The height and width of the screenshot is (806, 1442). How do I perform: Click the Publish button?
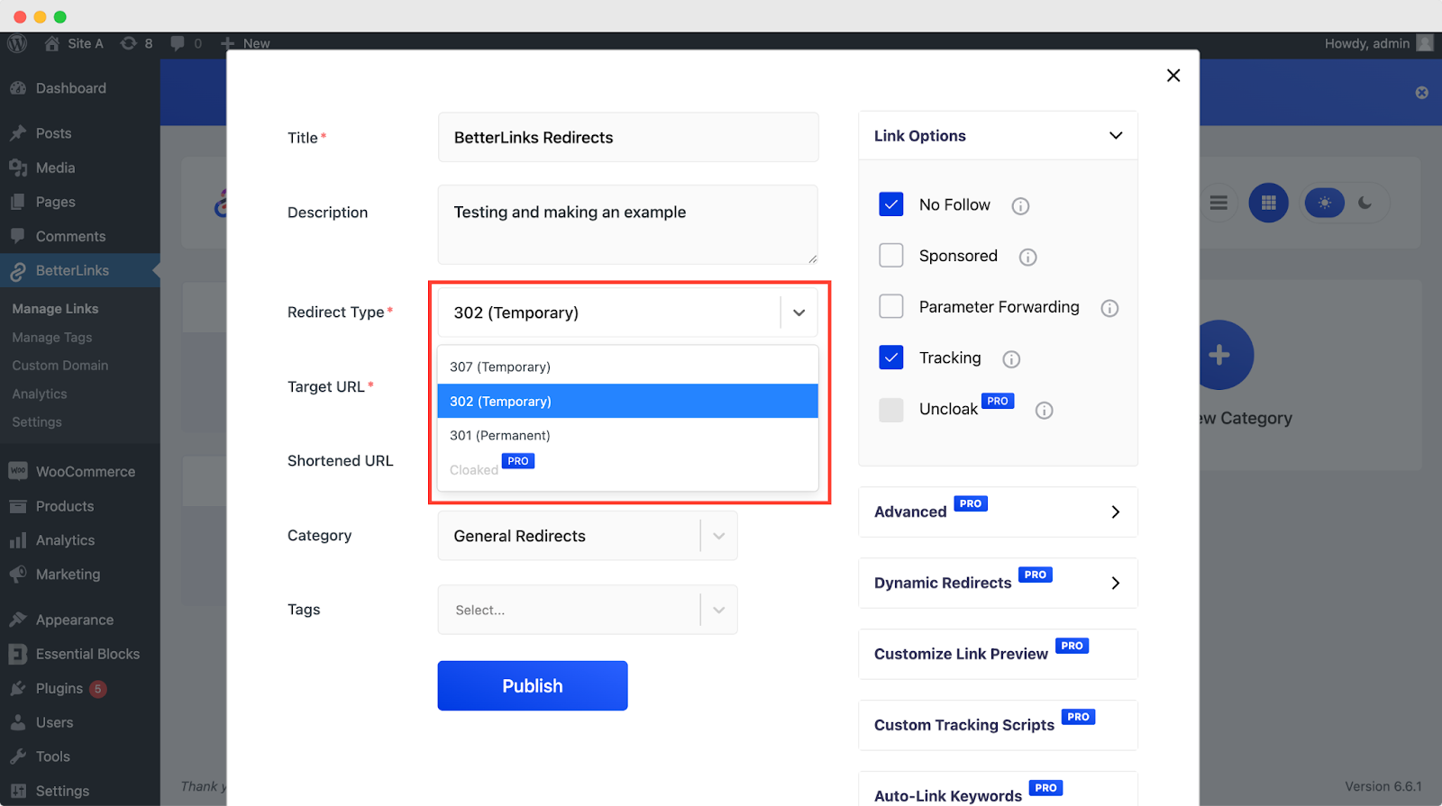pos(533,685)
